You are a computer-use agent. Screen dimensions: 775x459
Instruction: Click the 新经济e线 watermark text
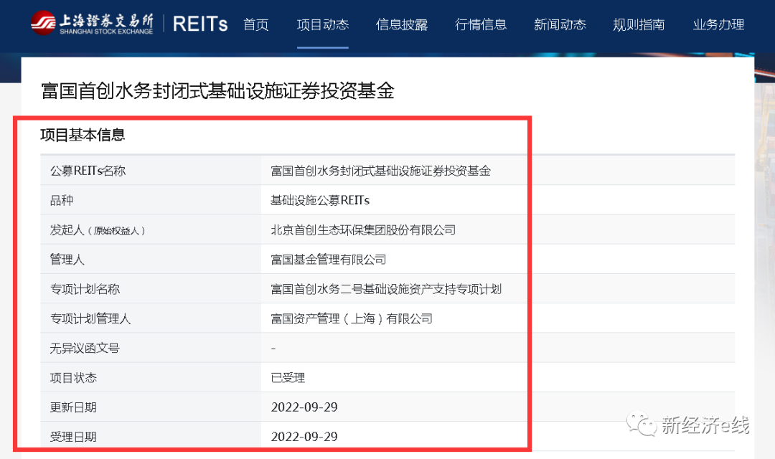tap(705, 425)
